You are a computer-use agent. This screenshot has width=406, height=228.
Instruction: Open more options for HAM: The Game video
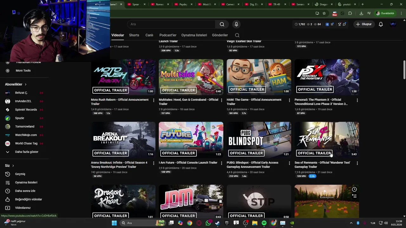pos(289,100)
